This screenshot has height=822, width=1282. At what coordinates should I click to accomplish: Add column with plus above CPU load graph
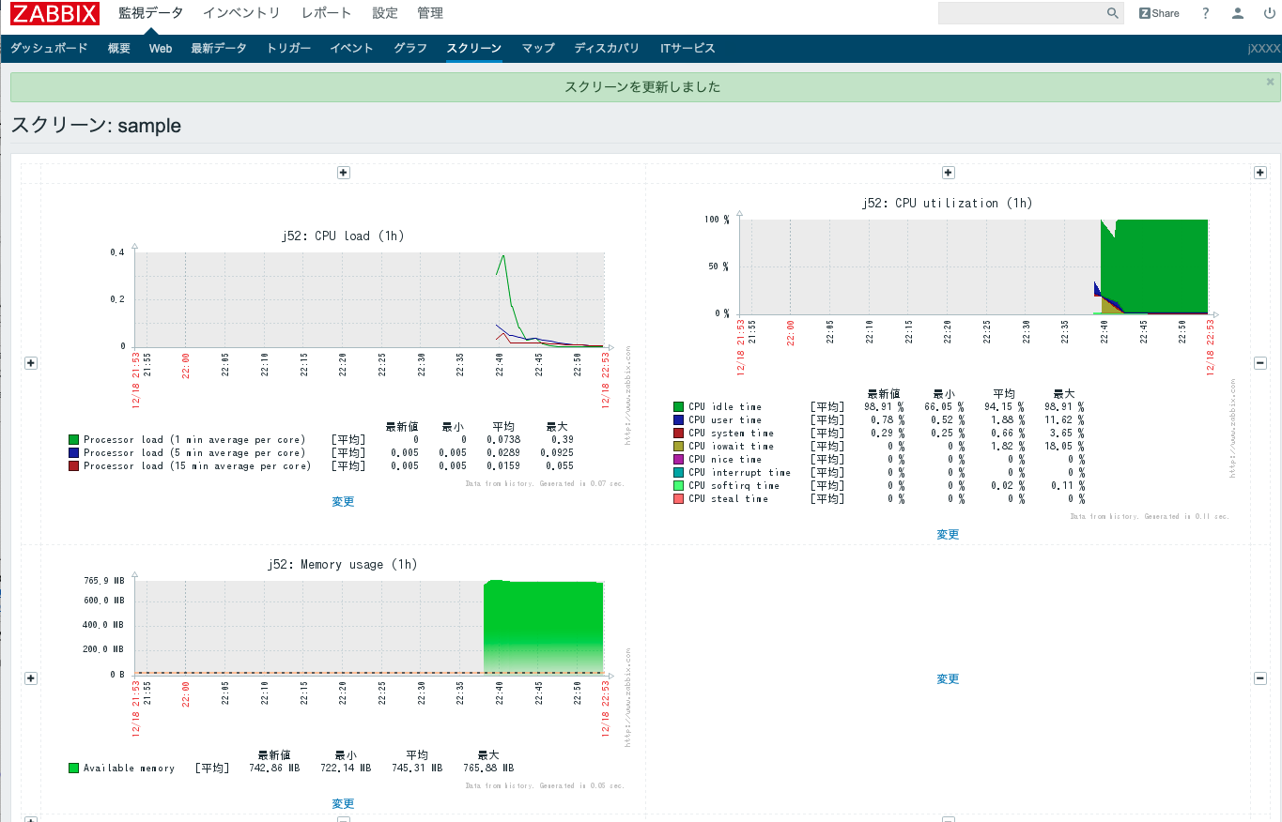(x=344, y=173)
